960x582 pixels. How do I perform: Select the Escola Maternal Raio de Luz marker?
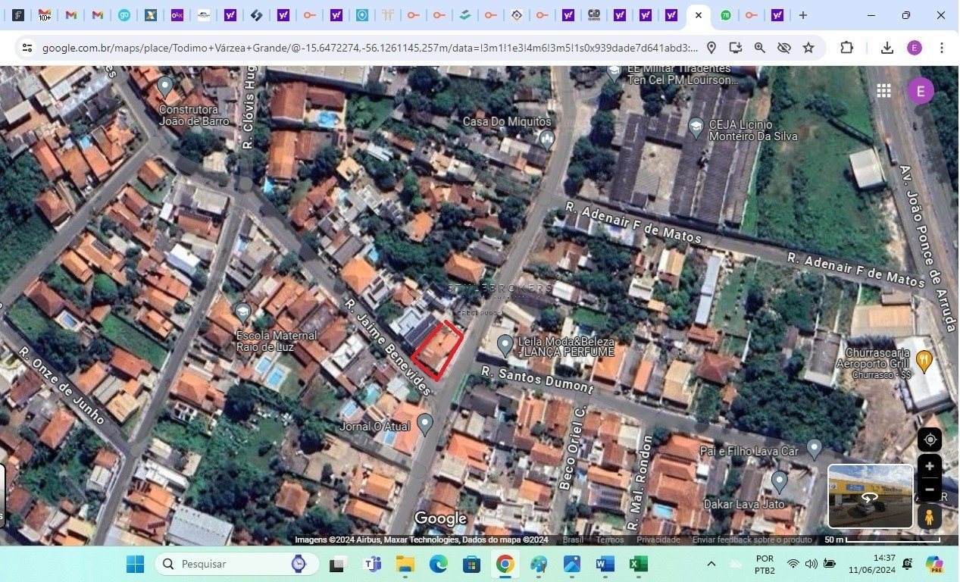pos(242,312)
